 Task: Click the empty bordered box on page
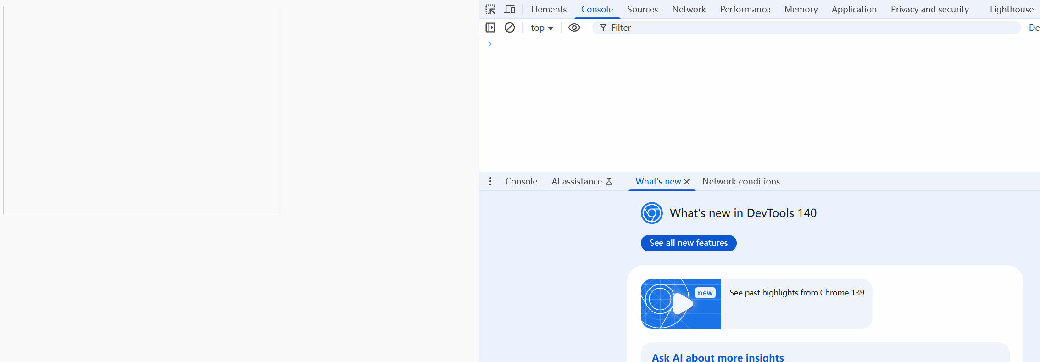coord(141,111)
